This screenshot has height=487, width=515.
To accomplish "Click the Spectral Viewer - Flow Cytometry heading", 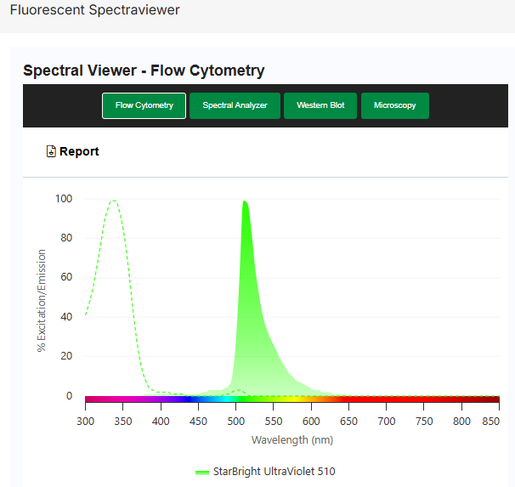I will pyautogui.click(x=144, y=71).
